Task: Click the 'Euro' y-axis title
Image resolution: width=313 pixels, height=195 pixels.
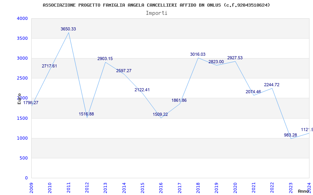Action: (19, 99)
